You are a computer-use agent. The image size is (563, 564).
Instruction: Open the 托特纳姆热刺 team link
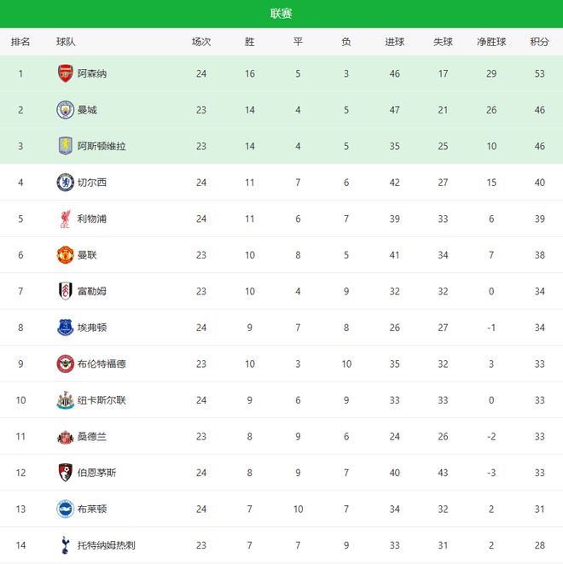(107, 544)
